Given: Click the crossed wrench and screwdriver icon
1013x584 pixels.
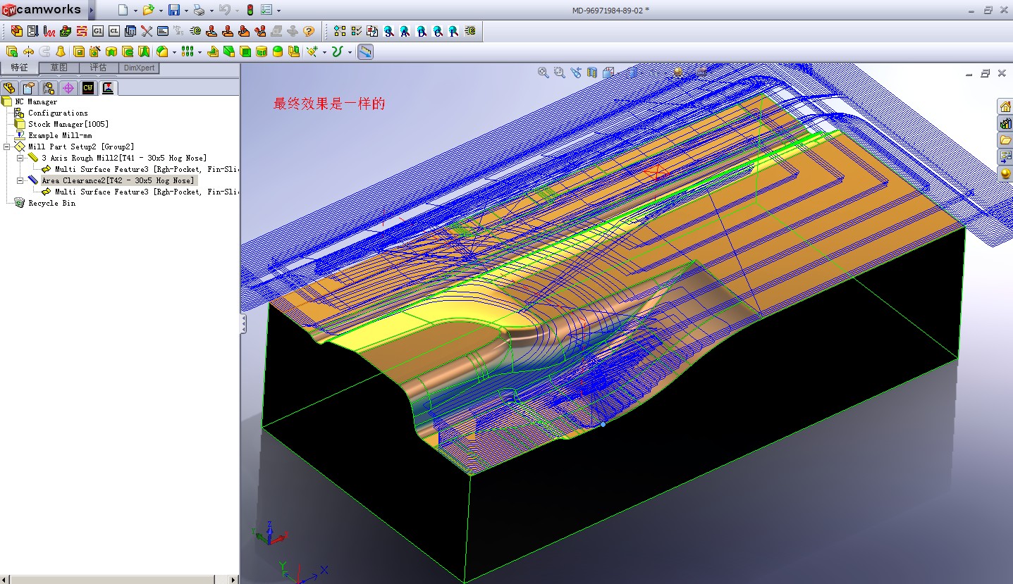Looking at the screenshot, I should coord(147,31).
